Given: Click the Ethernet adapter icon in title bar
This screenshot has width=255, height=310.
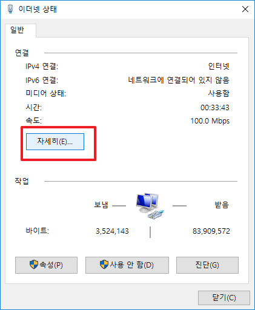Looking at the screenshot, I should [10, 9].
